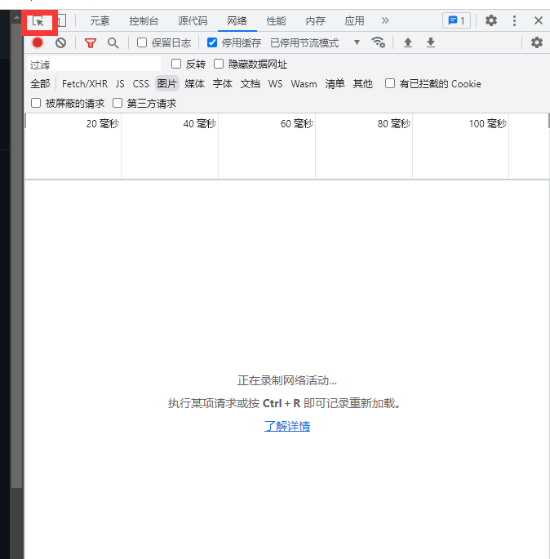Switch to the 控制台 tab
This screenshot has height=559, width=550.
[x=144, y=20]
